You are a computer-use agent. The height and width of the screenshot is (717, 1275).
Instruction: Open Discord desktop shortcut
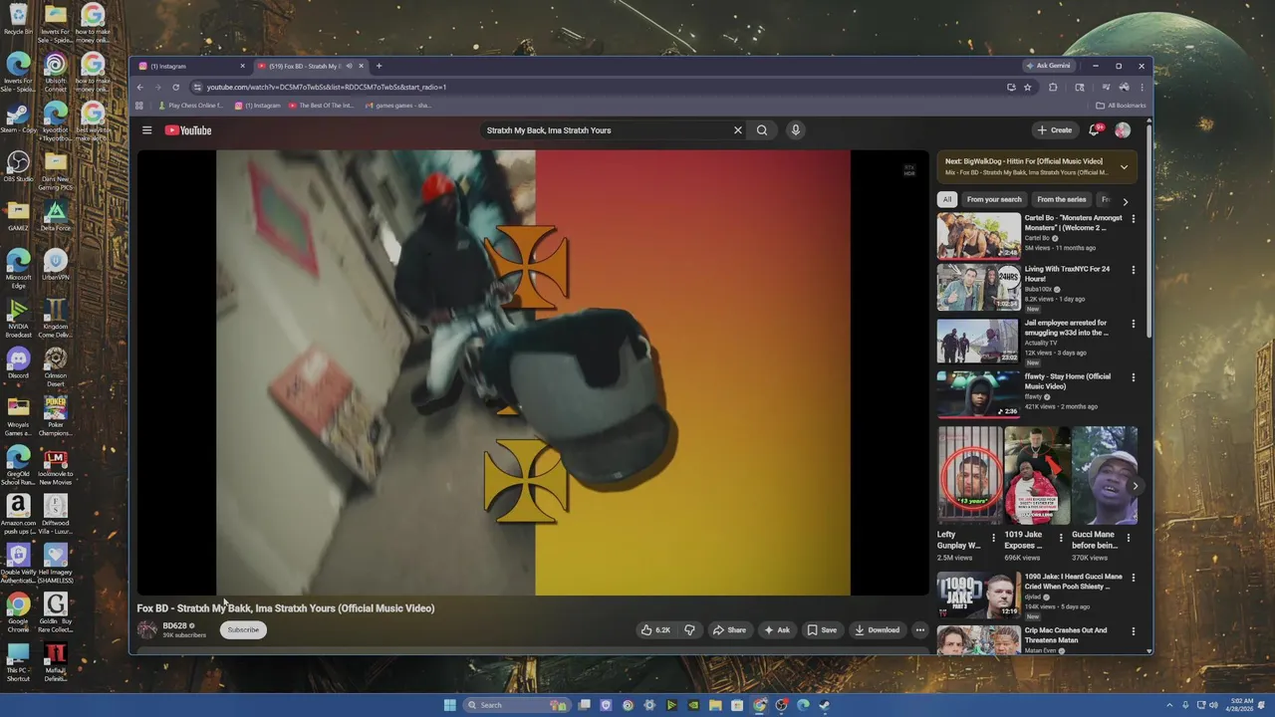[18, 363]
